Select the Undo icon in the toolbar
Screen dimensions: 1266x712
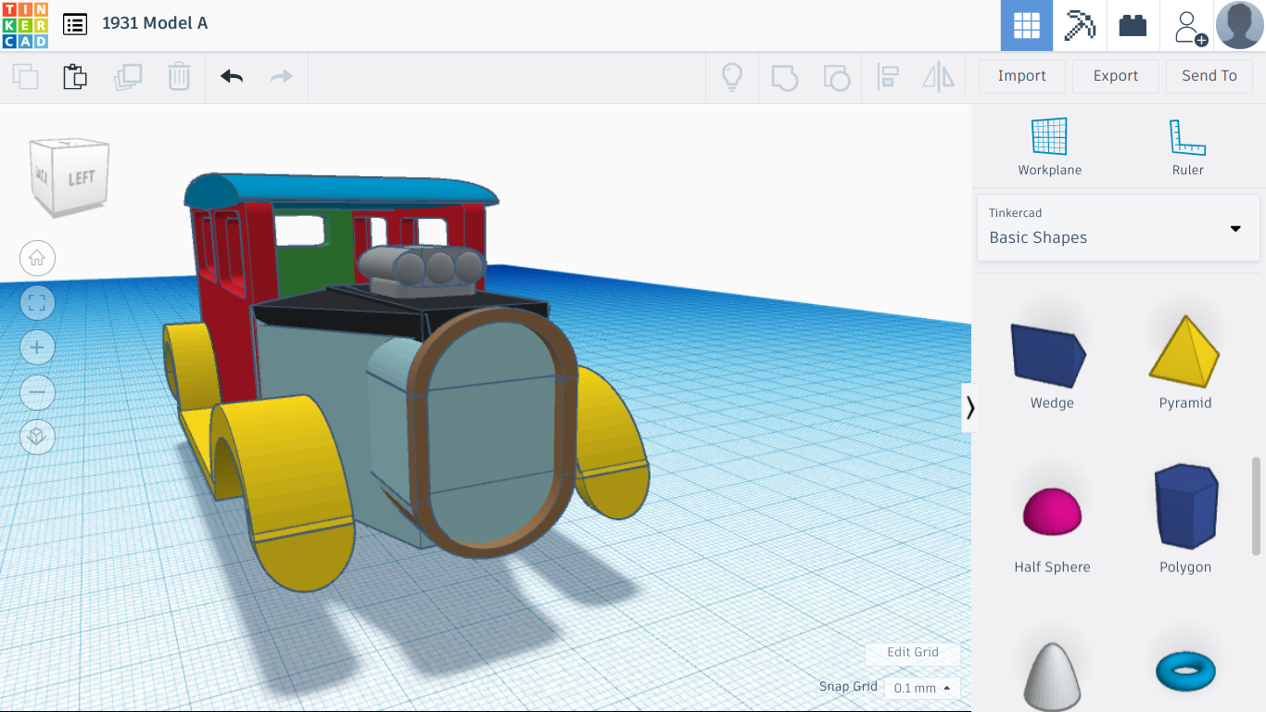[230, 77]
